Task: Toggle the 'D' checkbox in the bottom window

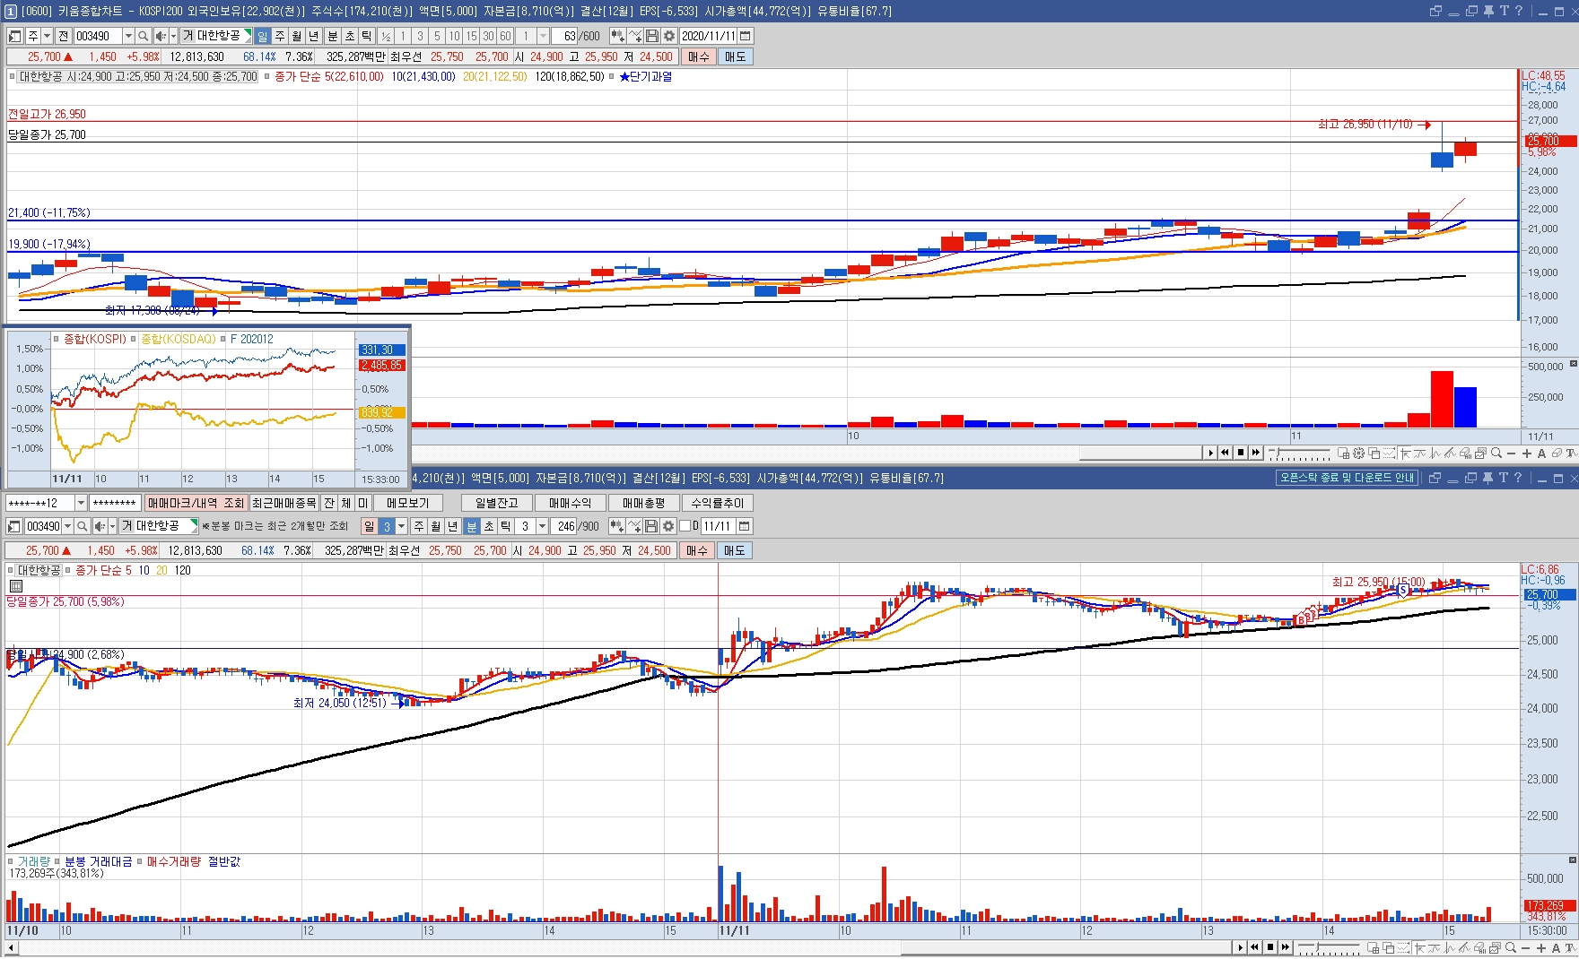Action: (685, 526)
